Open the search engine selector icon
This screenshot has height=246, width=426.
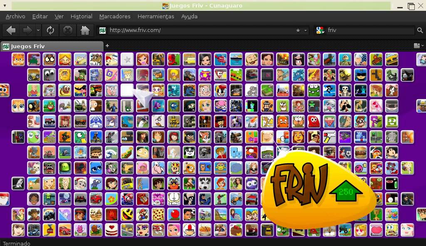pos(320,30)
